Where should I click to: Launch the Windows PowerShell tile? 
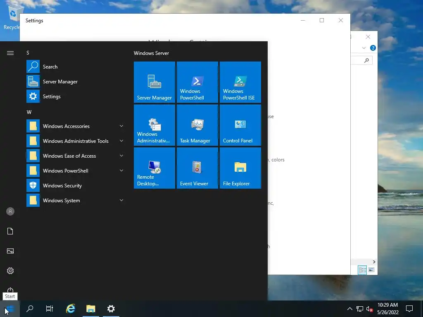point(197,82)
